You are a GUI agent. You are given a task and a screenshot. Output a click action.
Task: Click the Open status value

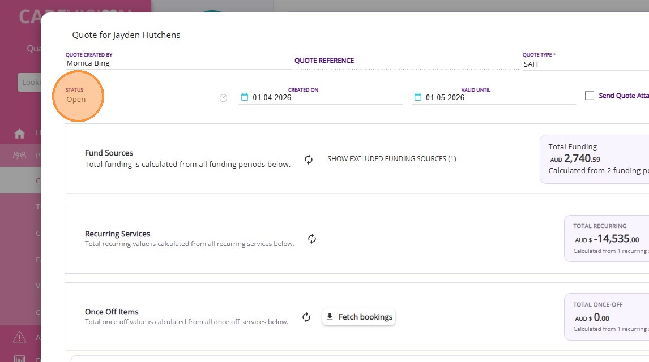pyautogui.click(x=76, y=100)
